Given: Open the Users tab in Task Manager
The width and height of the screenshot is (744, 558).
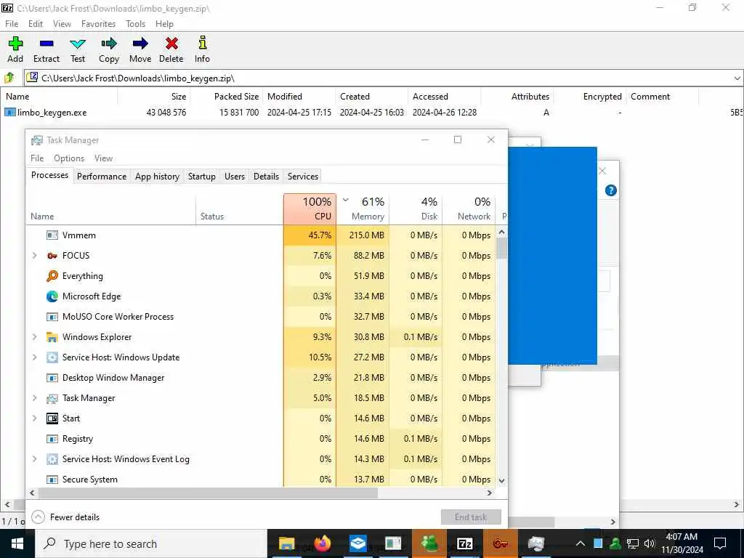Looking at the screenshot, I should pos(235,177).
